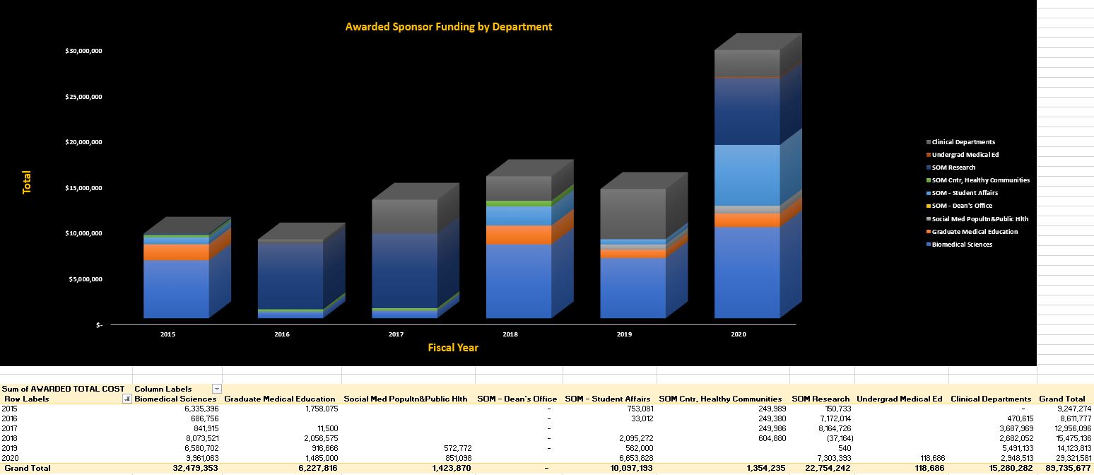Click the Clinical Departments legend entry

point(963,142)
